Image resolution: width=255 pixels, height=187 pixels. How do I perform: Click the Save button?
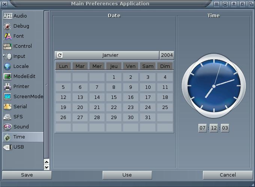(27, 175)
